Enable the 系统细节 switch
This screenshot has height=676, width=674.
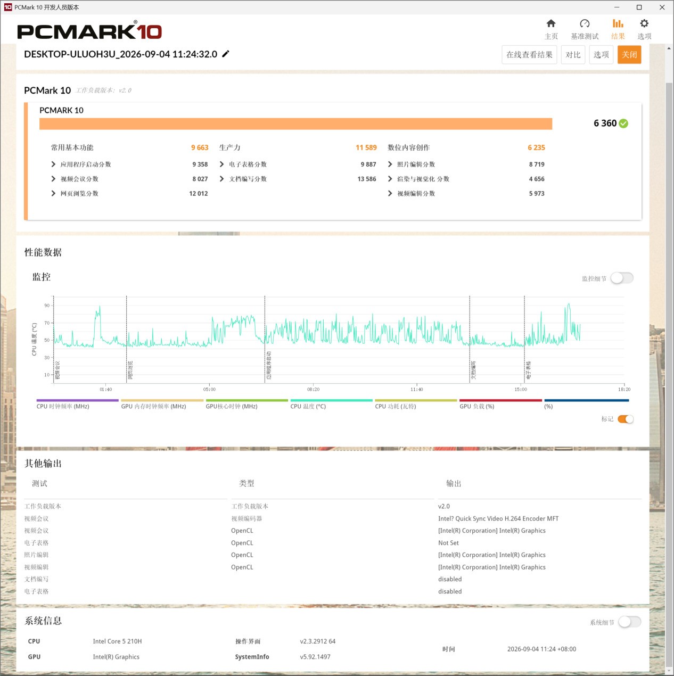click(629, 622)
